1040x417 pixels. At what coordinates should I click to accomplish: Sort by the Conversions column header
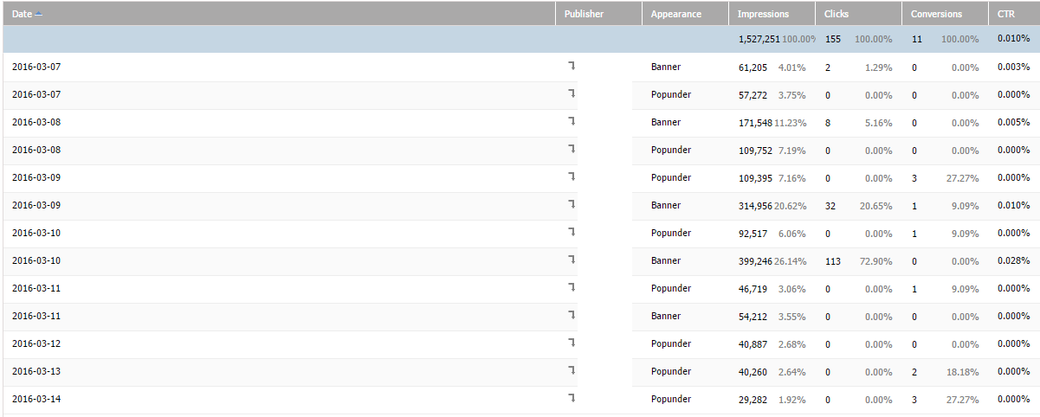click(936, 14)
